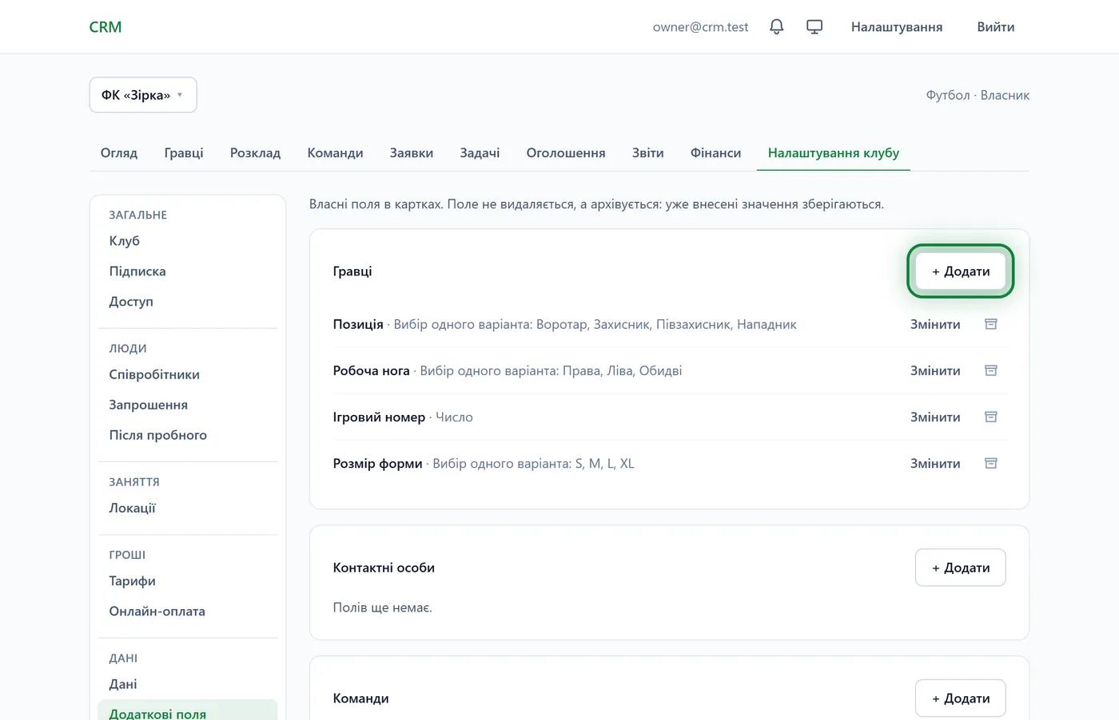Edit the Робоча нога field
Viewport: 1119px width, 720px height.
click(935, 370)
